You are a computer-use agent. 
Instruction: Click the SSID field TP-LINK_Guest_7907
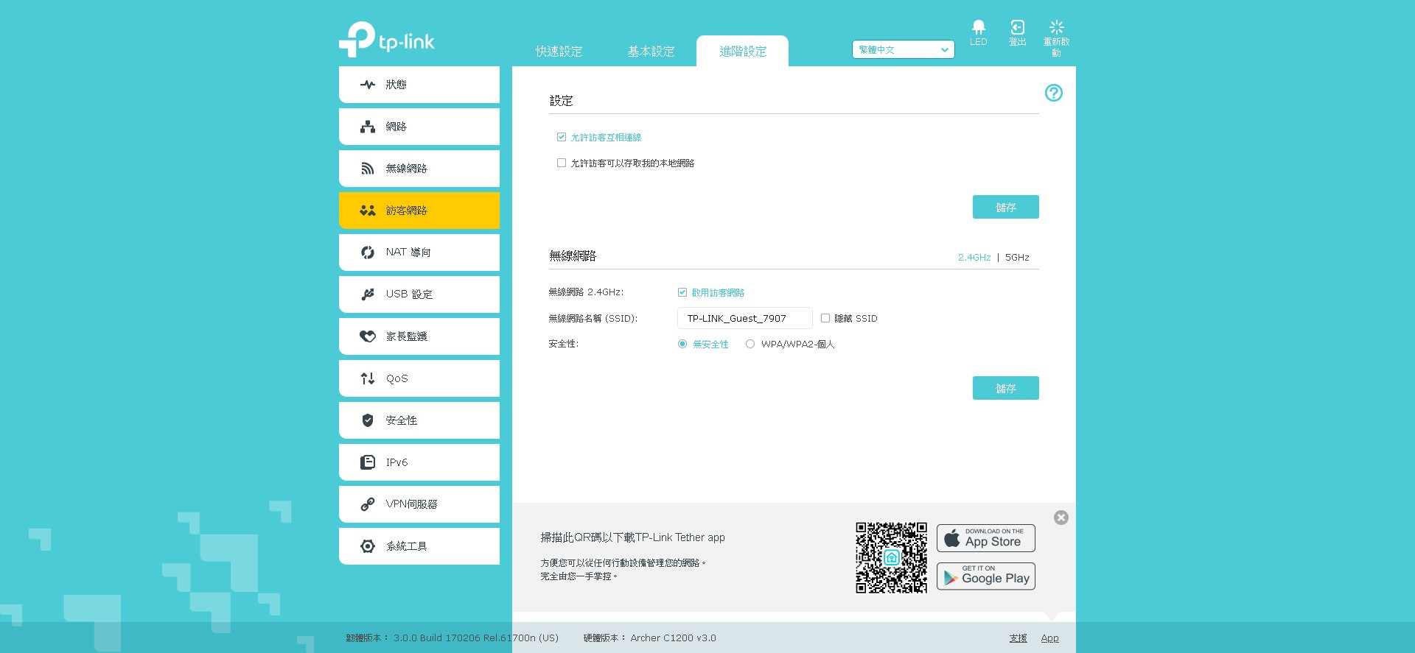pyautogui.click(x=744, y=318)
